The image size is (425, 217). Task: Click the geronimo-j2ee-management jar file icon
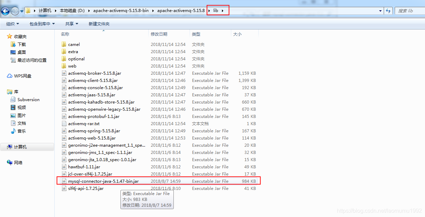[x=64, y=145]
